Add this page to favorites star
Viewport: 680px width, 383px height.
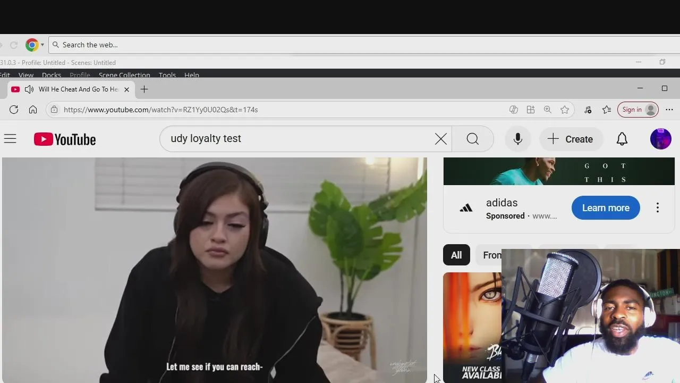pos(565,110)
